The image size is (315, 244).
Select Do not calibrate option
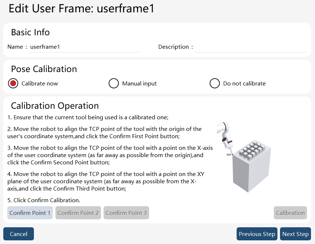tap(214, 83)
